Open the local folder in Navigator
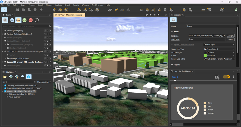Image resolution: width=241 pixels, height=127 pixels. [5, 77]
